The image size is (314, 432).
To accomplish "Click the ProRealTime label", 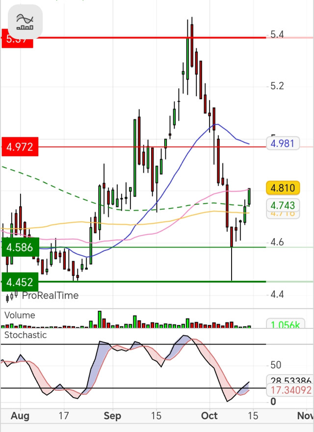I will click(51, 296).
